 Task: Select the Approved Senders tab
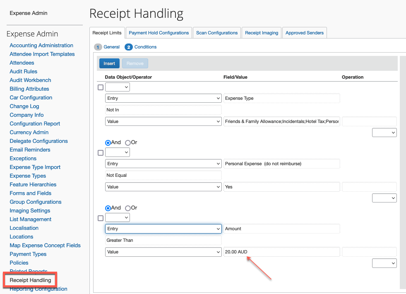[x=305, y=33]
